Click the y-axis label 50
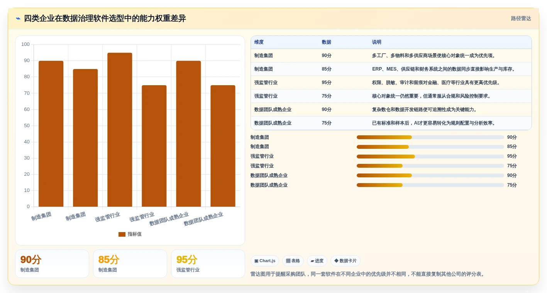The image size is (547, 293). point(27,126)
